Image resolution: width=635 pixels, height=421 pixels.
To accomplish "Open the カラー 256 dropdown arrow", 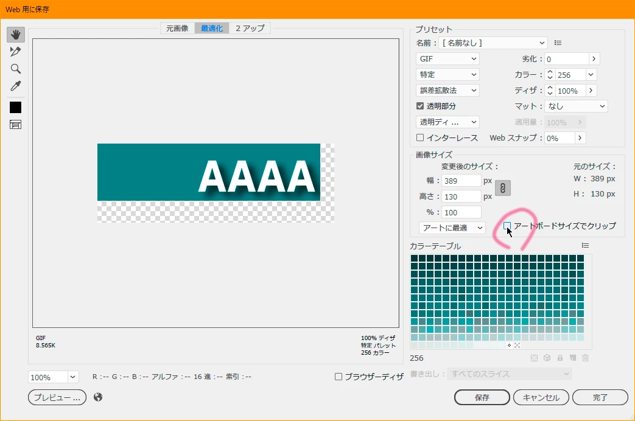I will coord(591,74).
